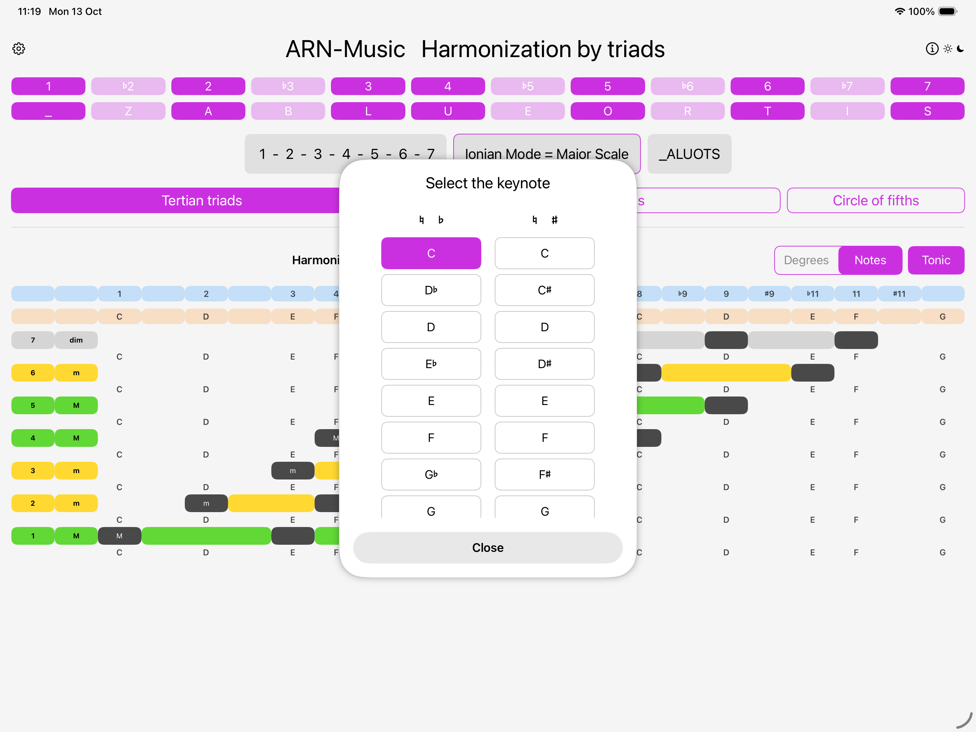Switch to light mode sun icon

pos(947,49)
